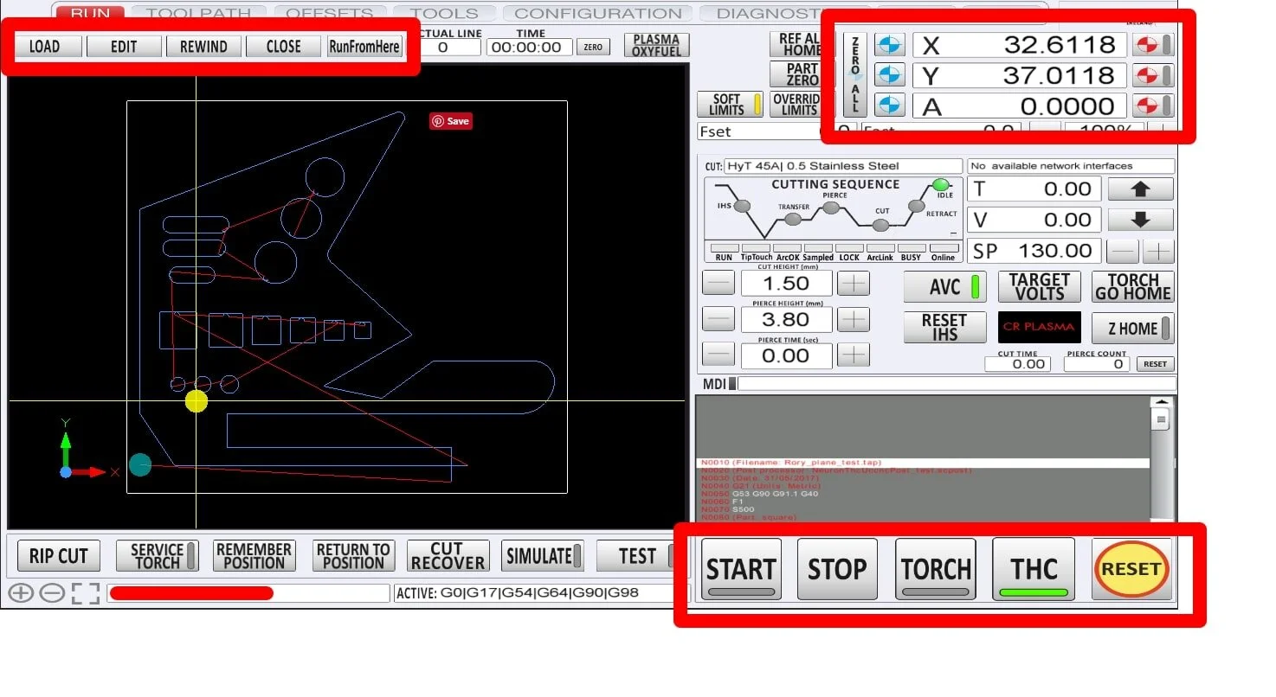
Task: Zero the A axis with the blue icon
Action: tap(889, 106)
